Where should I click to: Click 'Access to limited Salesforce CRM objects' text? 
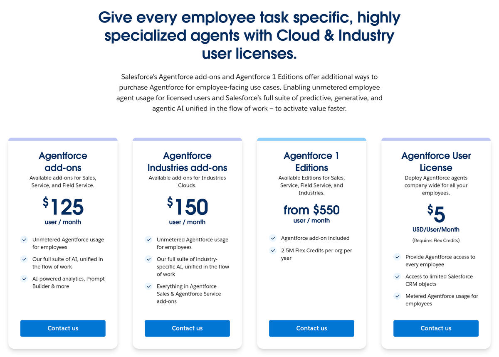[439, 280]
